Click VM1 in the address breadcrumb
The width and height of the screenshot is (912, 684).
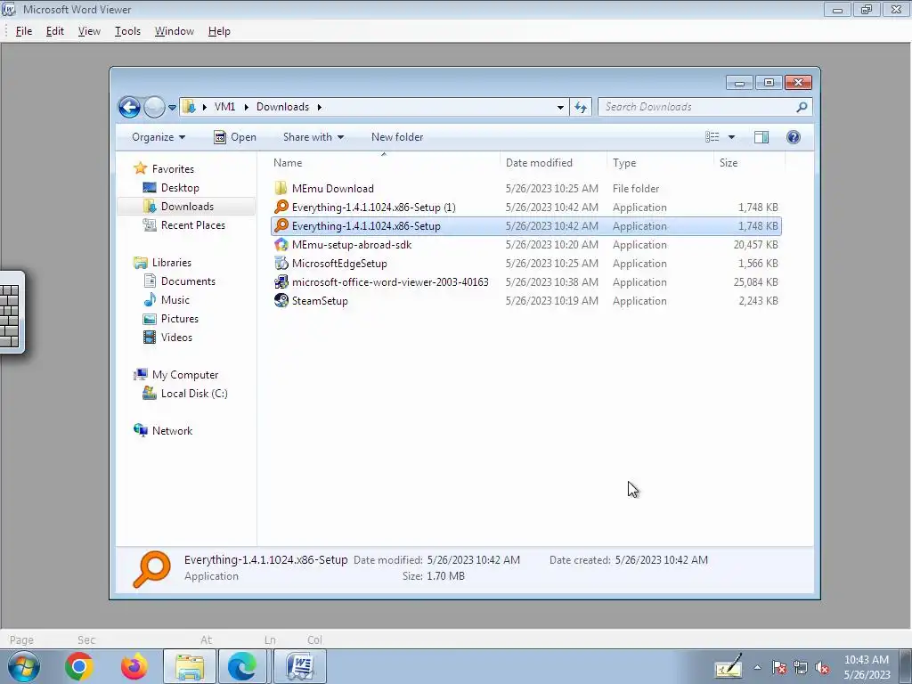click(224, 107)
